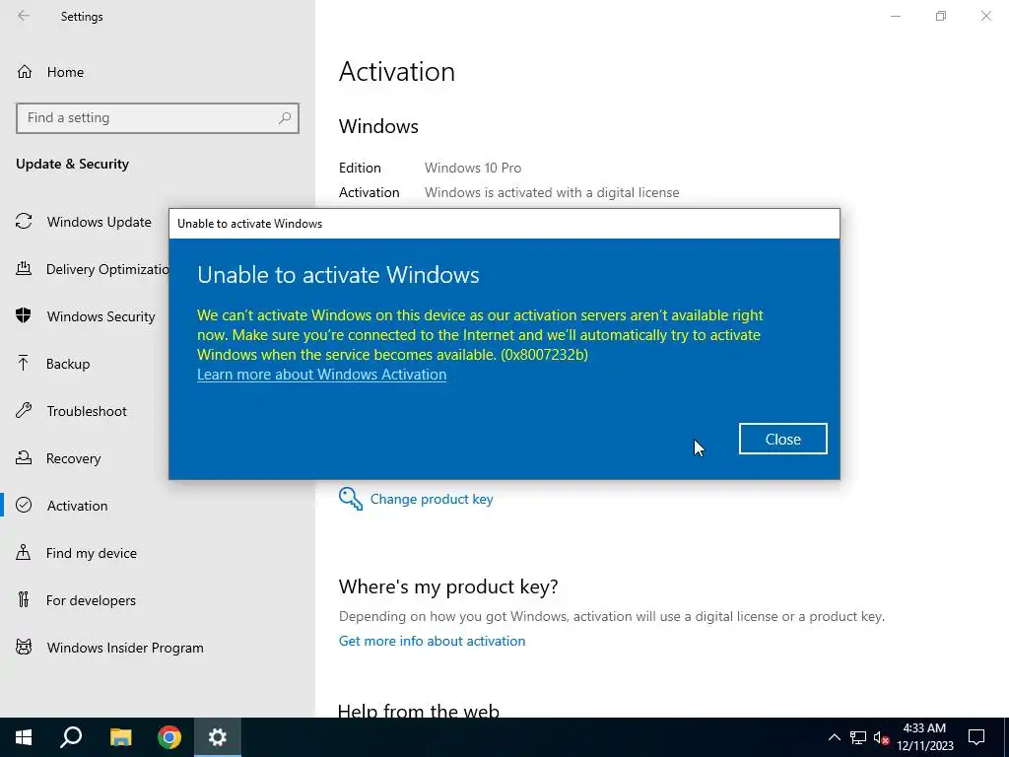
Task: Click the Activation page heading
Action: click(397, 71)
